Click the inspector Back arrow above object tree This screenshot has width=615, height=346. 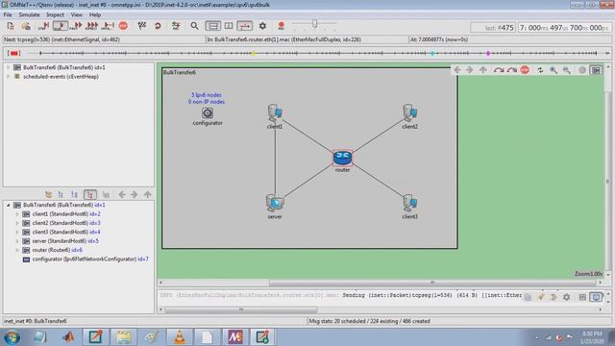pyautogui.click(x=122, y=194)
